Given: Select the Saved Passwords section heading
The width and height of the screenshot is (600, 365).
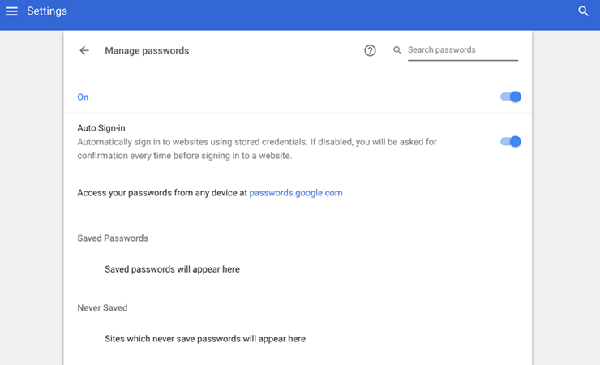Looking at the screenshot, I should click(113, 238).
